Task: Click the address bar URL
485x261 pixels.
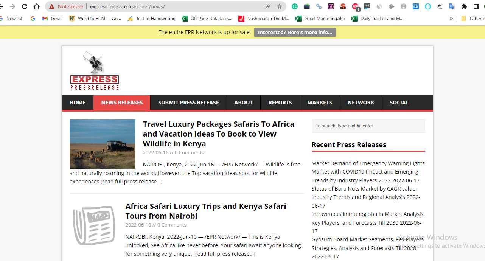Action: point(127,6)
